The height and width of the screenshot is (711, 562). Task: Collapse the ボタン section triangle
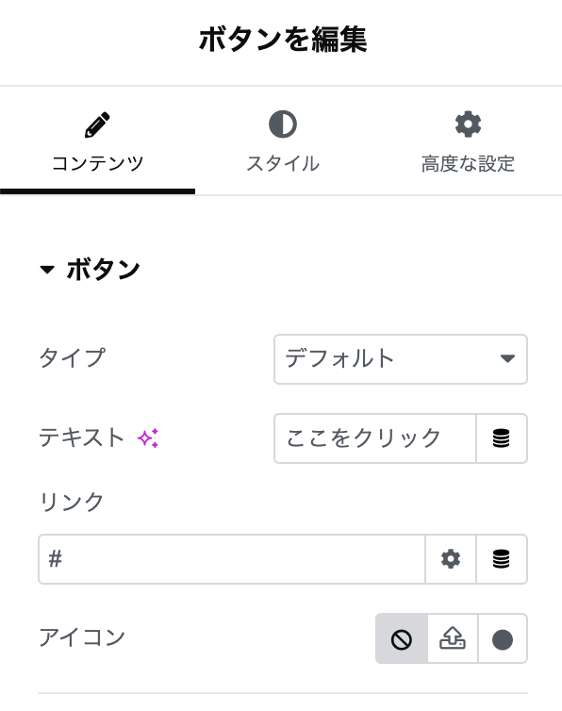tap(47, 270)
